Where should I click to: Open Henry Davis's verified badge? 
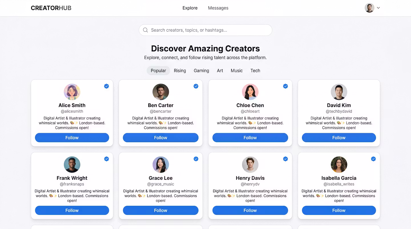285,159
